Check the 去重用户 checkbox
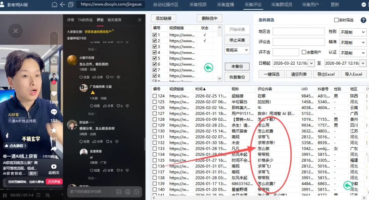 304,52
